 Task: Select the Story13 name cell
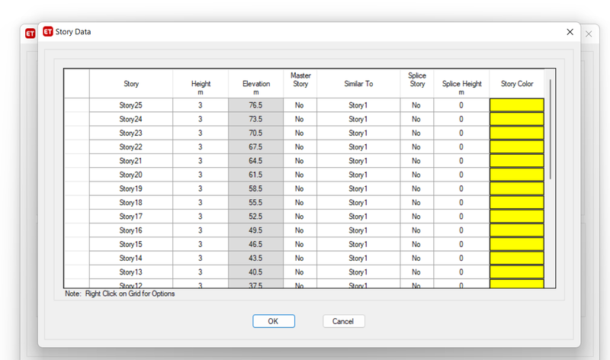click(x=131, y=272)
